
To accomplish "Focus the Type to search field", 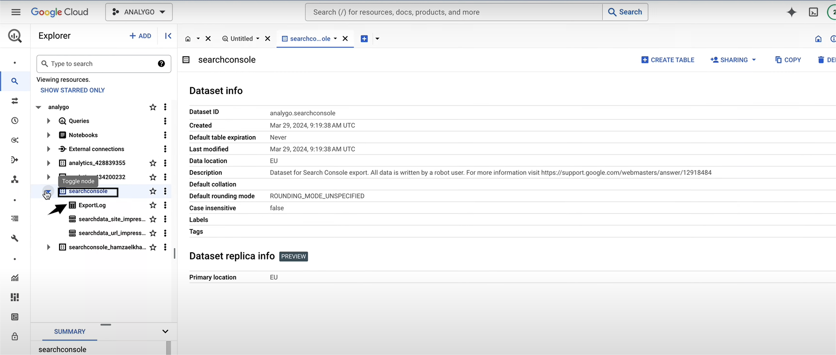I will (103, 63).
